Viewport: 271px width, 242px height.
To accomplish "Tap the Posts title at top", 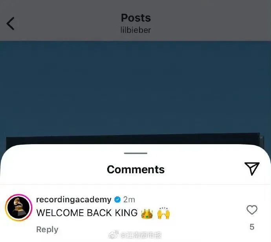I will coord(136,18).
